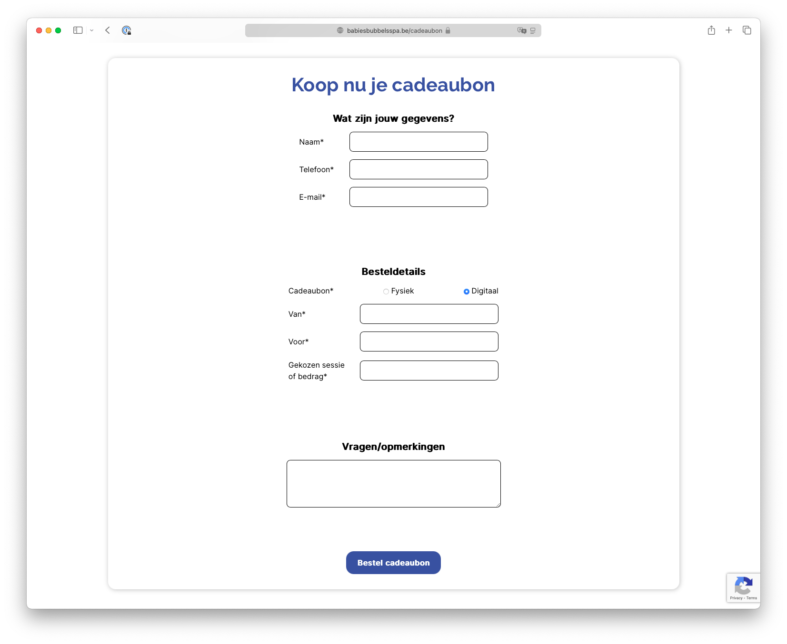This screenshot has height=644, width=787.
Task: Focus the Telefoon text field
Action: pos(418,169)
